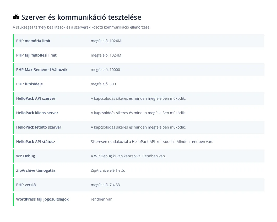
Task: Select the 'PHP futásideje' label
Action: (x=30, y=84)
